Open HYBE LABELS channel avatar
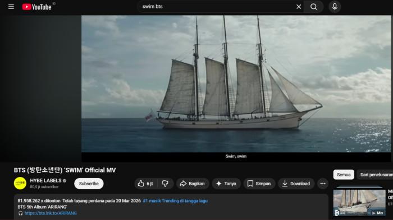Viewport: 393px width, 220px height. 20,183
